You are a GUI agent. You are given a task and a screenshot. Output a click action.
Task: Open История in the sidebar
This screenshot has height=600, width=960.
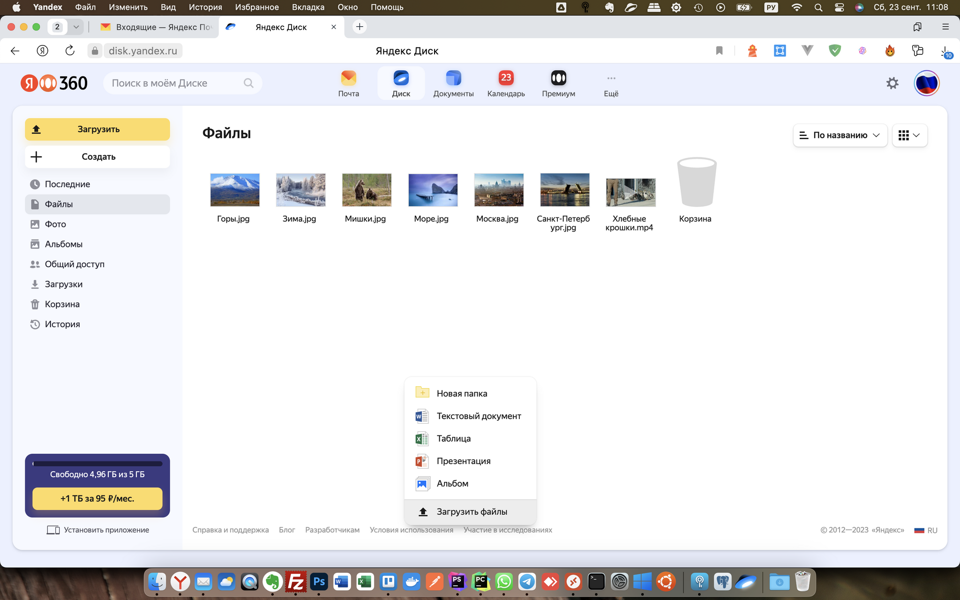point(97,324)
